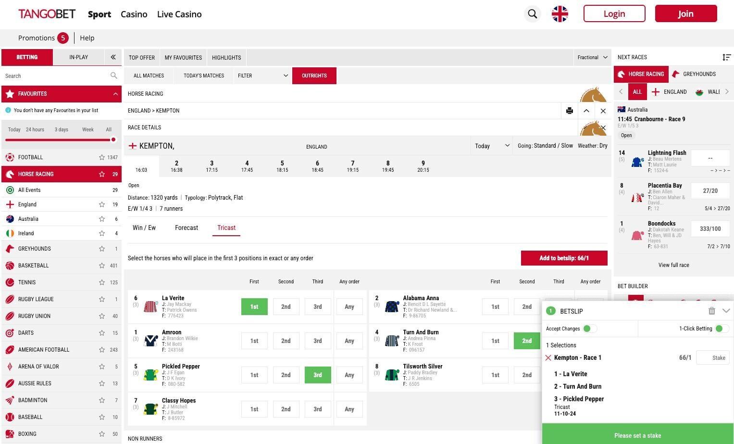Print the Kempton race card
Screen dimensions: 734x444
[570, 111]
